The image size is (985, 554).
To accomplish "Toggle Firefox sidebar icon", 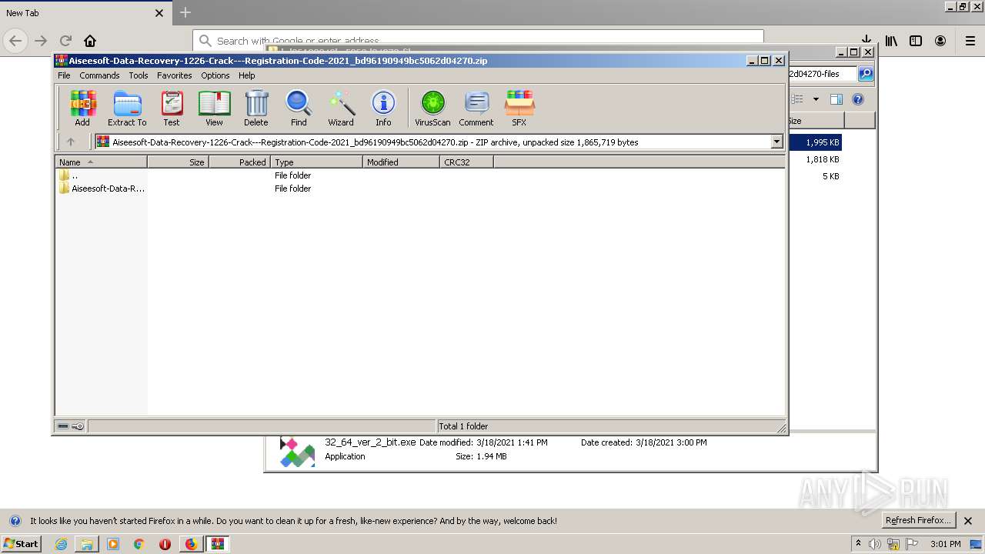I will click(916, 41).
